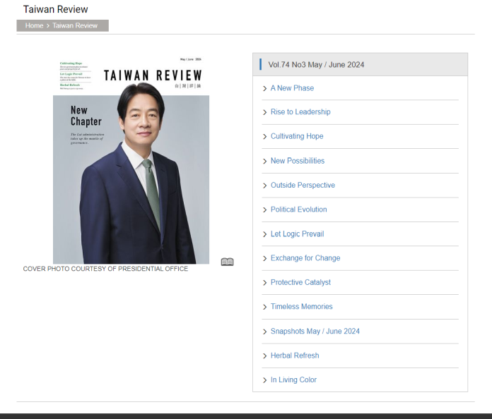
Task: Open the article Let Logic Prevail
Action: tap(297, 234)
